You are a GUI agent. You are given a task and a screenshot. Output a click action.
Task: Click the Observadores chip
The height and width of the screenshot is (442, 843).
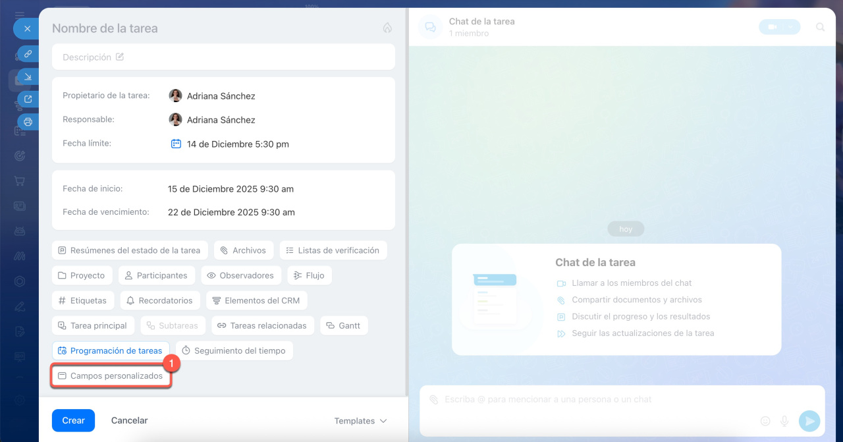click(241, 275)
